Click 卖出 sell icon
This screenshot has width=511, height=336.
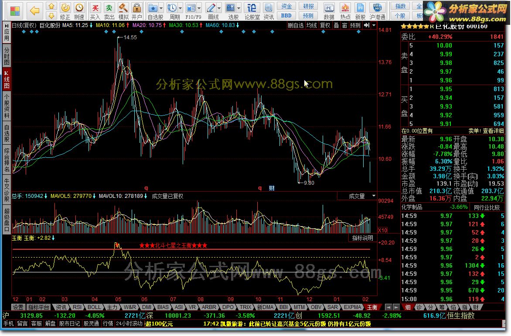109,11
